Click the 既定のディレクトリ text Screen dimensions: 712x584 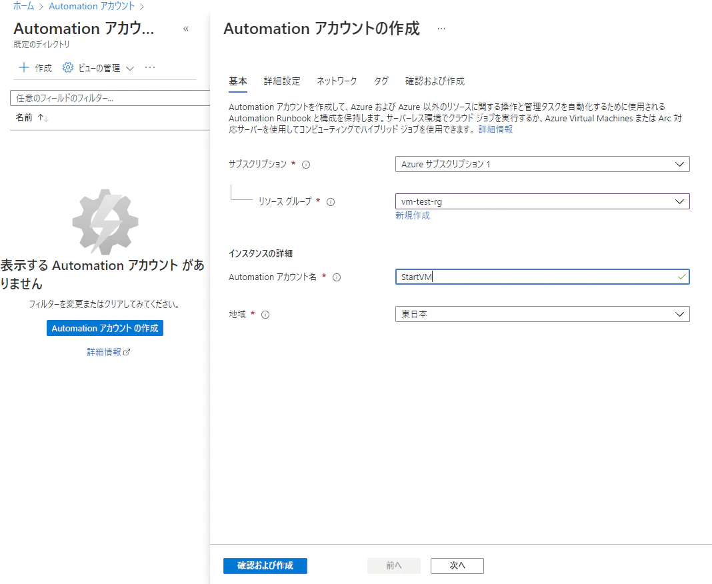pyautogui.click(x=42, y=44)
